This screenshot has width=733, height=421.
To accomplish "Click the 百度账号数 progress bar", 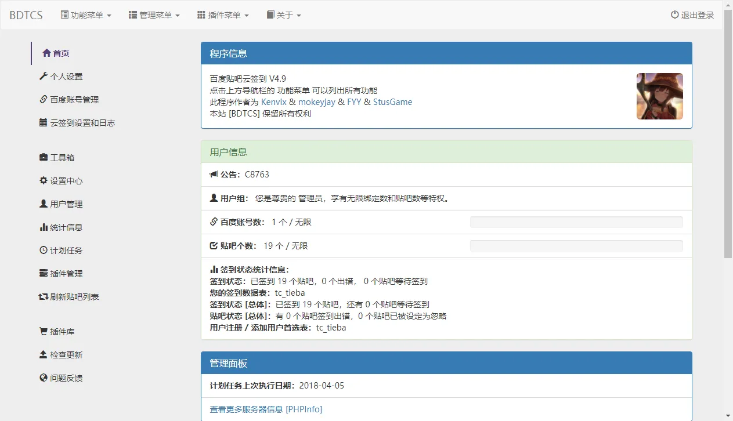I will coord(576,222).
